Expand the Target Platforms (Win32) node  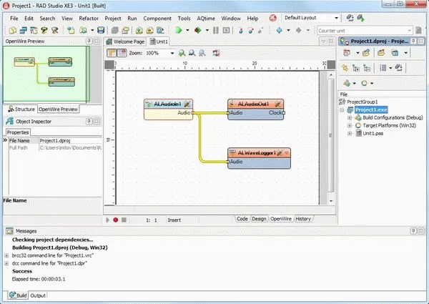pyautogui.click(x=350, y=125)
